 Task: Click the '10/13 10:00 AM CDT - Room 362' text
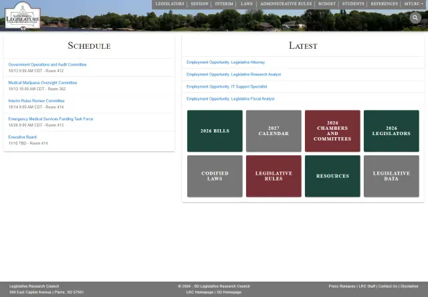(x=37, y=89)
